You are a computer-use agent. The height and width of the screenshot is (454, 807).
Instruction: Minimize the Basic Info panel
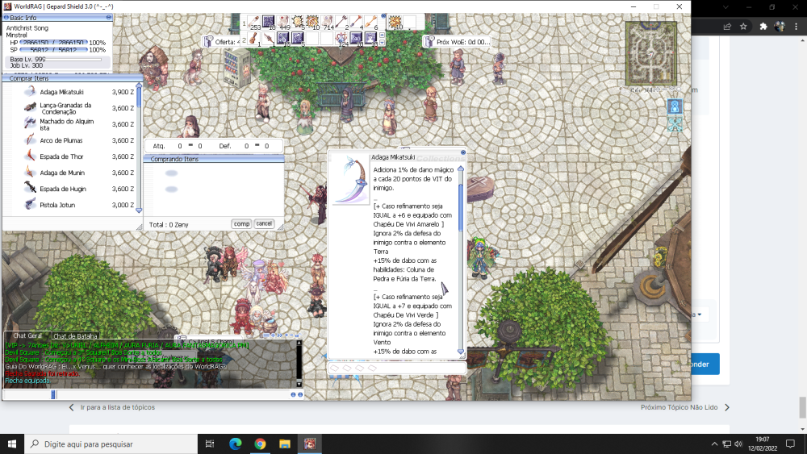109,18
